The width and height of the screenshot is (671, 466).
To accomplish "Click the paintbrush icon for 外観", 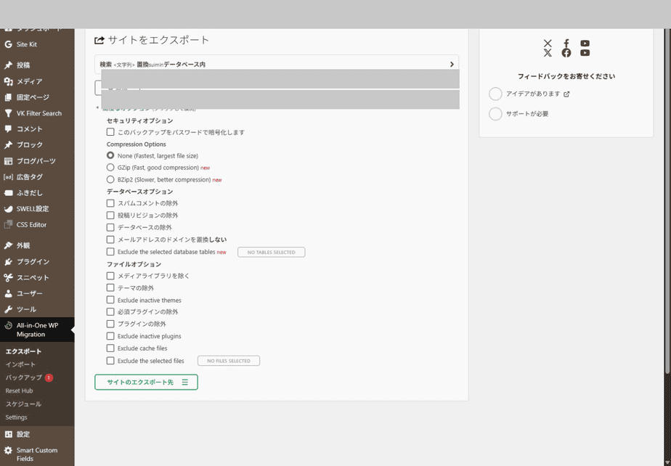I will click(x=8, y=245).
